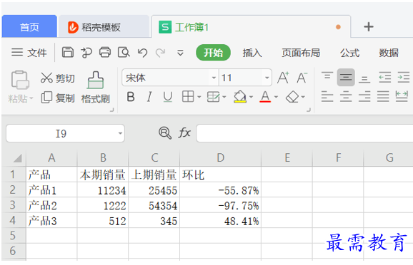
Task: Align text to top of cell
Action: tap(327, 77)
